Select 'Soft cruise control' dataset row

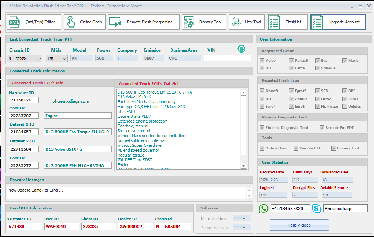pyautogui.click(x=134, y=131)
